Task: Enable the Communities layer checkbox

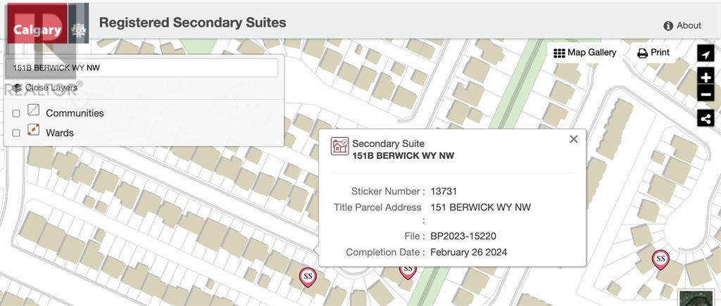Action: [16, 113]
